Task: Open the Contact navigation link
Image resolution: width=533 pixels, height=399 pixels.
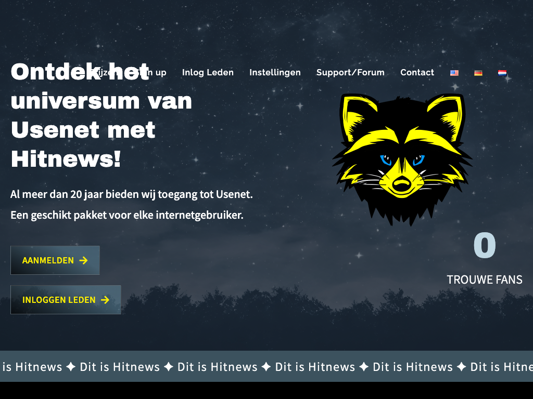Action: [x=417, y=73]
